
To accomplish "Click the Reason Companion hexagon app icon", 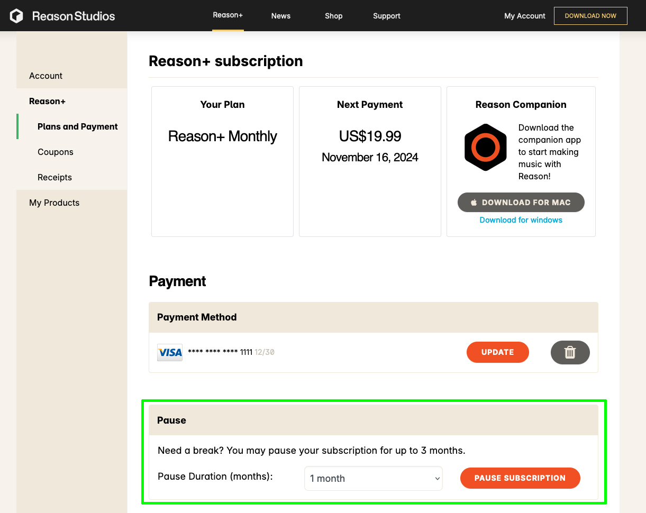I will [486, 148].
